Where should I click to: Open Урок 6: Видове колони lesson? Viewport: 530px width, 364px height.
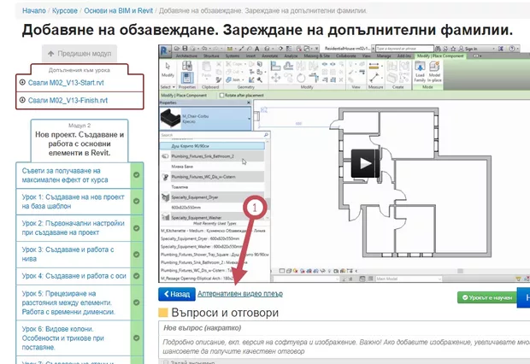[x=63, y=338]
